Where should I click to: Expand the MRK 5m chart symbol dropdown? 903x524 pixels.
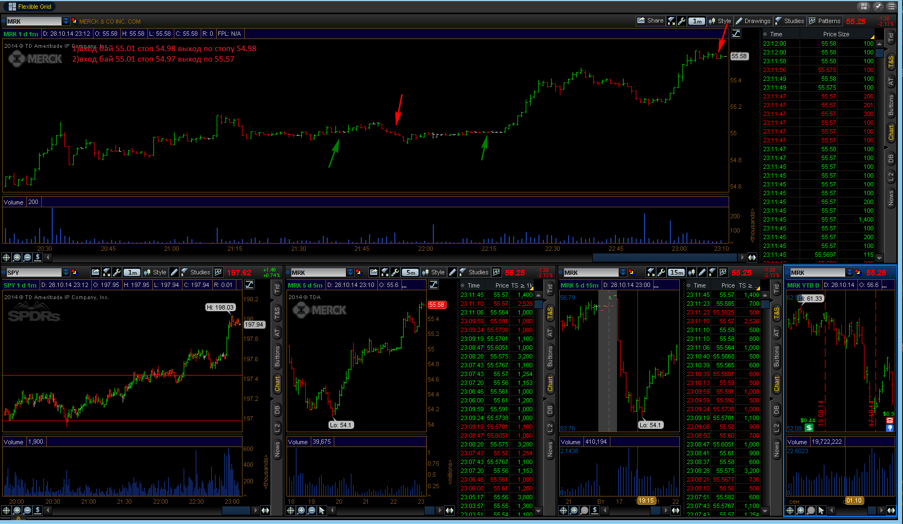pos(350,273)
